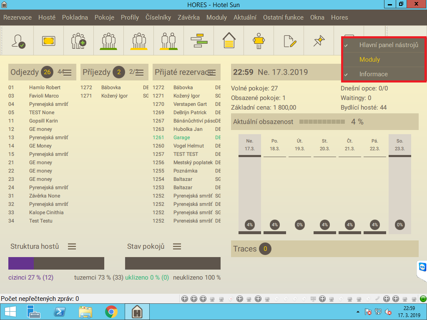This screenshot has height=320, width=427.
Task: Open the Rezervace menu
Action: 18,17
